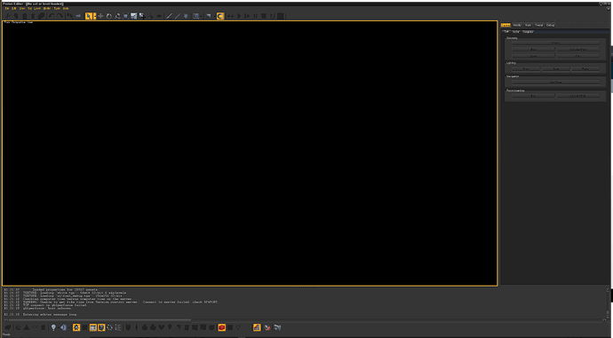Click the middle button in the Lighting group

coord(555,68)
